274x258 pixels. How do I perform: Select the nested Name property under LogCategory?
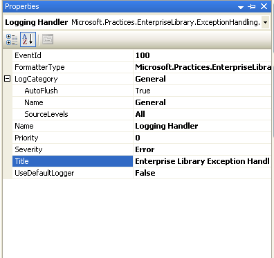(x=73, y=102)
